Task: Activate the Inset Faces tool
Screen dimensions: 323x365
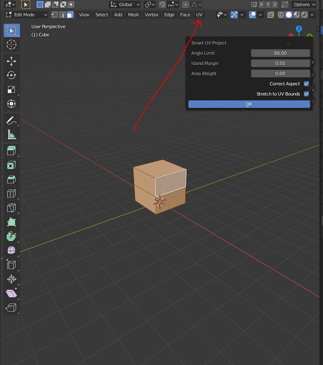Action: pyautogui.click(x=12, y=165)
